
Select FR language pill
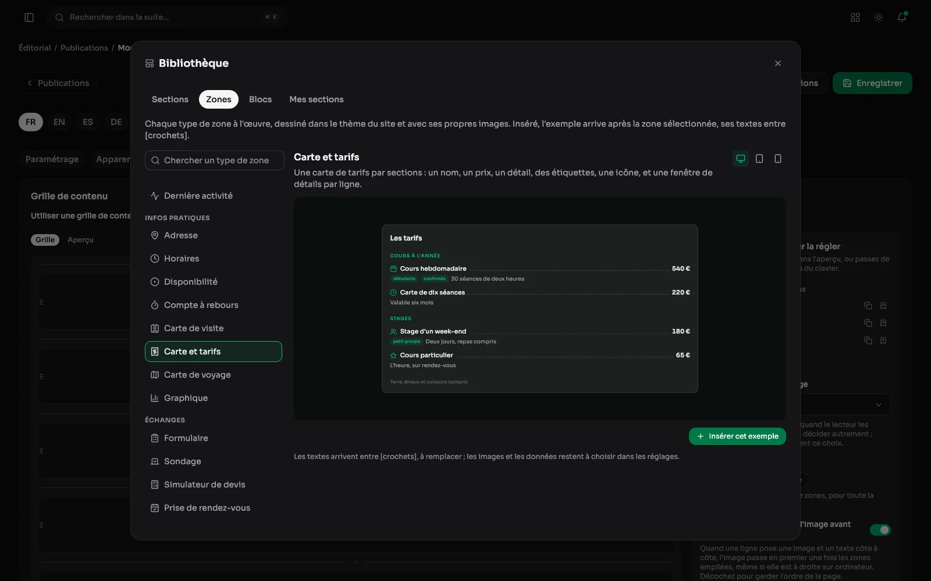[x=31, y=122]
